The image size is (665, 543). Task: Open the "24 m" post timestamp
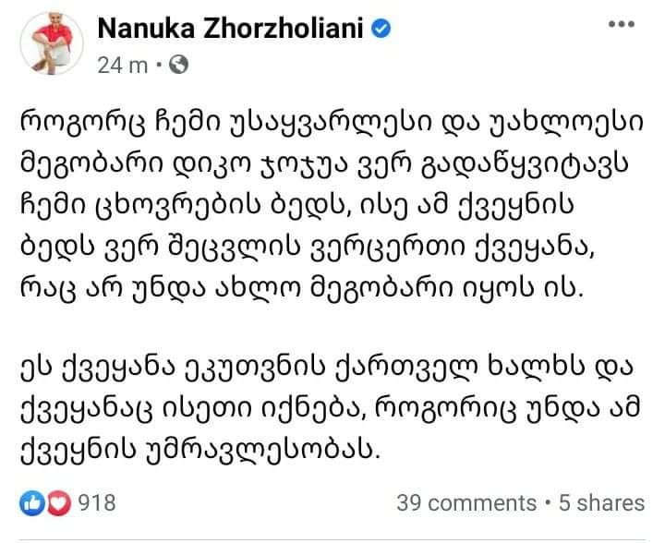pyautogui.click(x=122, y=65)
